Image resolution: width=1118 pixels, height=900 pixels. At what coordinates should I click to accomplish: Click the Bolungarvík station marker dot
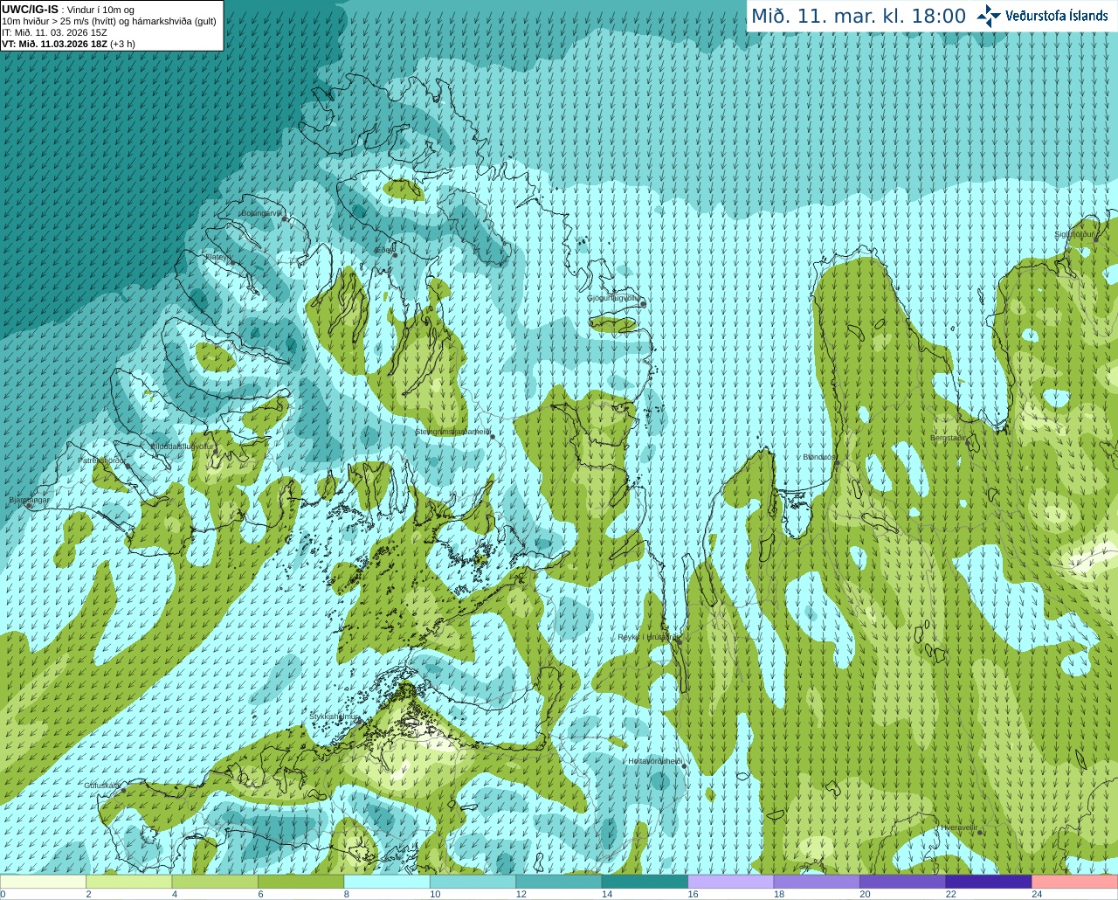285,219
